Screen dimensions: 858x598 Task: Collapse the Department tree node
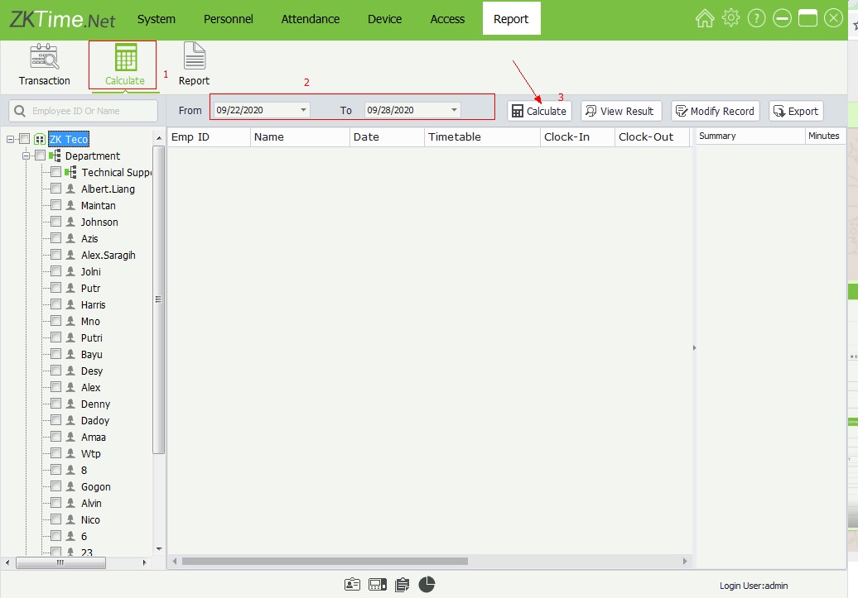pos(26,155)
